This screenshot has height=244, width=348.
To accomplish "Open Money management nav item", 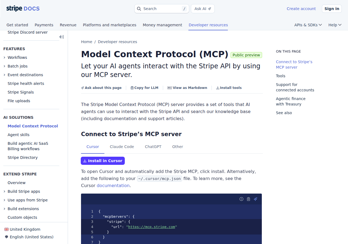I will pos(163,25).
